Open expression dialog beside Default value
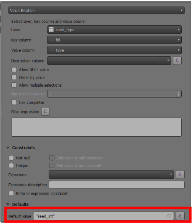Viewport: 192px width, 223px height. pos(180,216)
